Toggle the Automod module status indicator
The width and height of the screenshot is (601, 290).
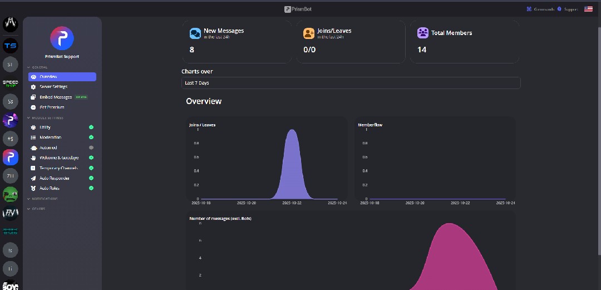pos(91,148)
